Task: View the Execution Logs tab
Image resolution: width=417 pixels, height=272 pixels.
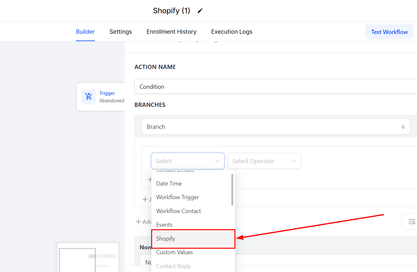Action: 231,32
